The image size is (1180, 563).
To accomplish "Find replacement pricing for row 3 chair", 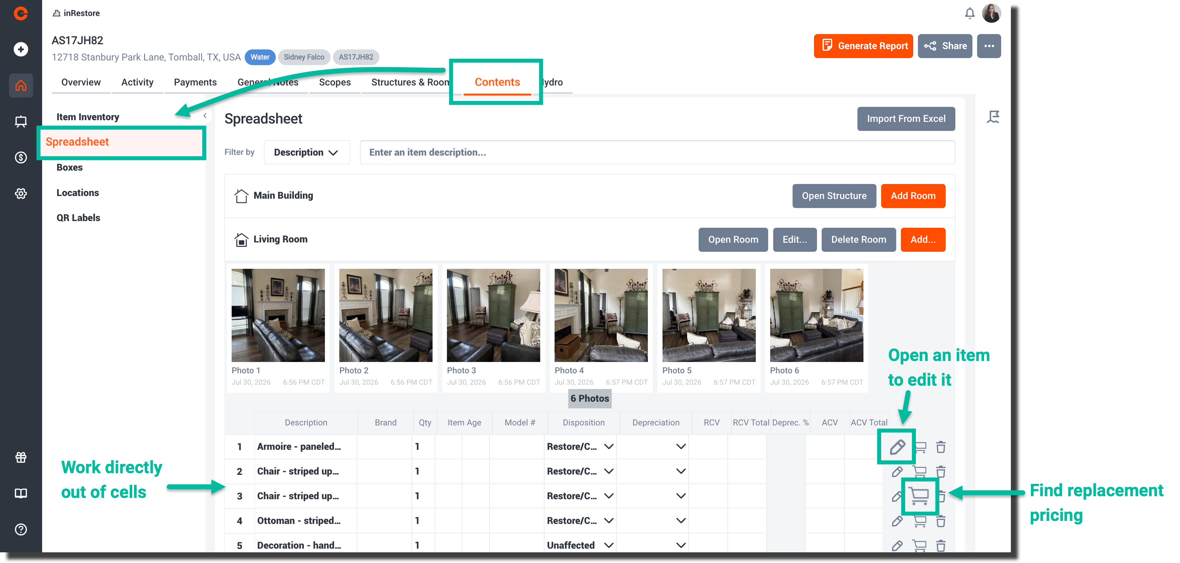I will tap(919, 496).
